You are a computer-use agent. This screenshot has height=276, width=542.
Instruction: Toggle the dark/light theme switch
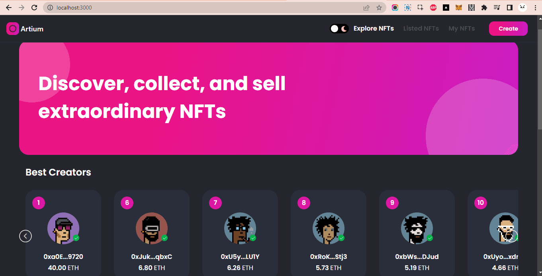point(339,29)
